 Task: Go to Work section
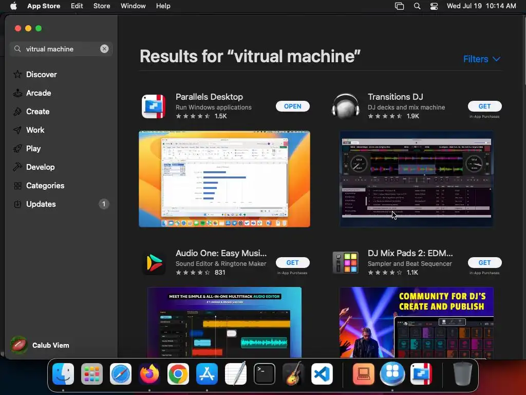35,130
